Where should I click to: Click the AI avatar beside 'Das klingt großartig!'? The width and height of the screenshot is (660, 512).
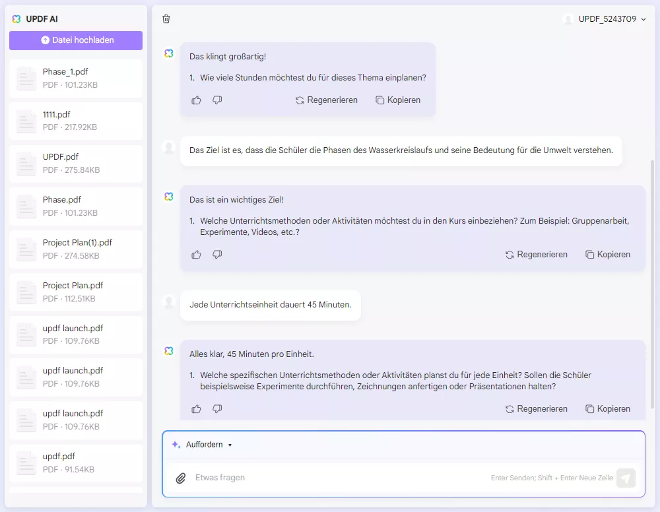click(169, 53)
